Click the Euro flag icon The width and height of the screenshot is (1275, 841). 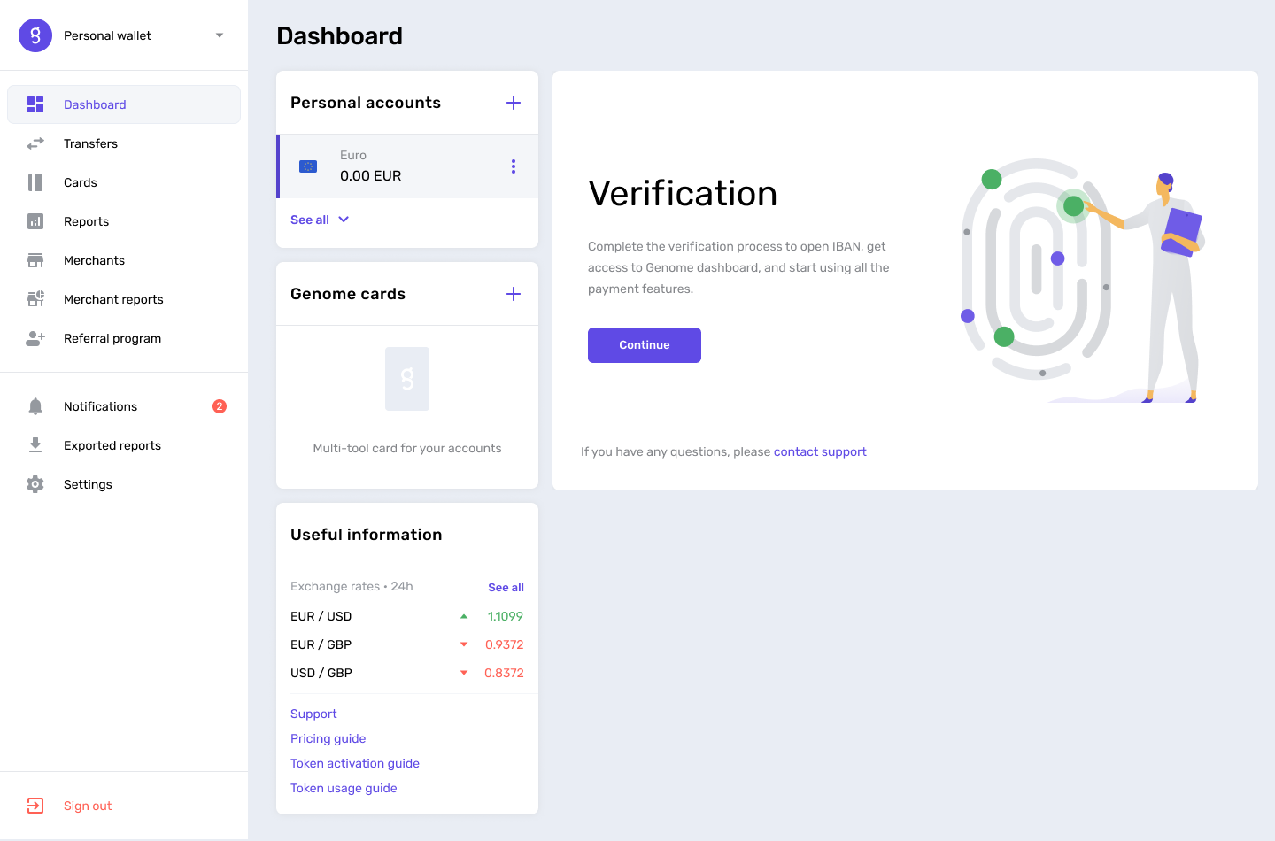308,166
